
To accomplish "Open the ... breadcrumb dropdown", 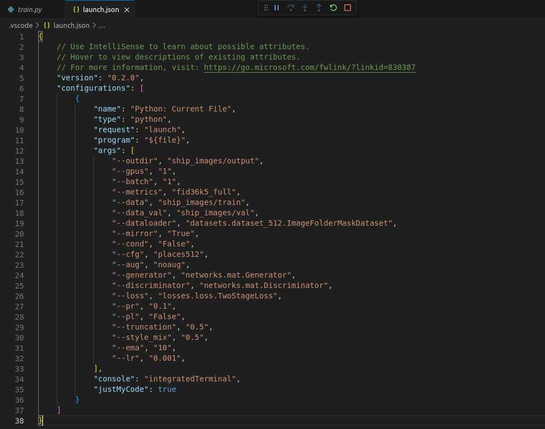I will [x=101, y=25].
